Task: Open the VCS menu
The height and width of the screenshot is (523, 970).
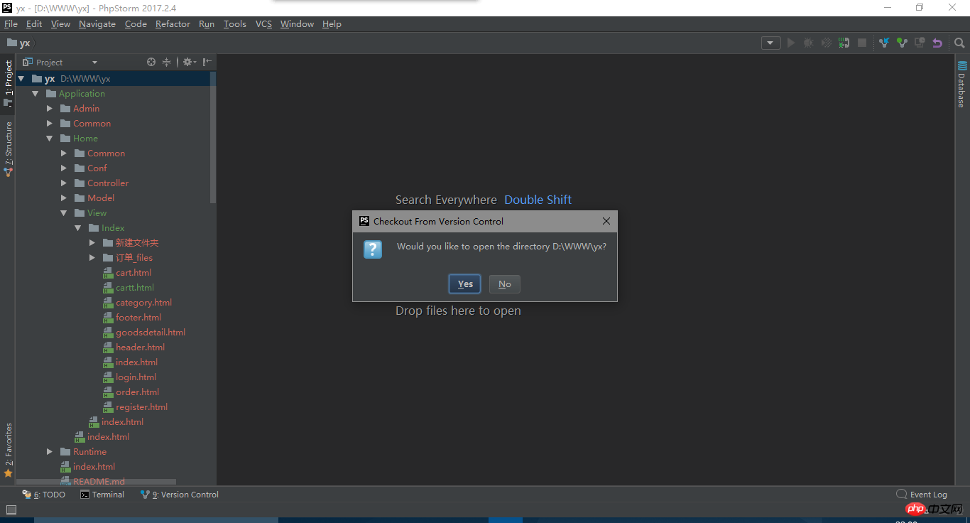Action: (x=263, y=23)
